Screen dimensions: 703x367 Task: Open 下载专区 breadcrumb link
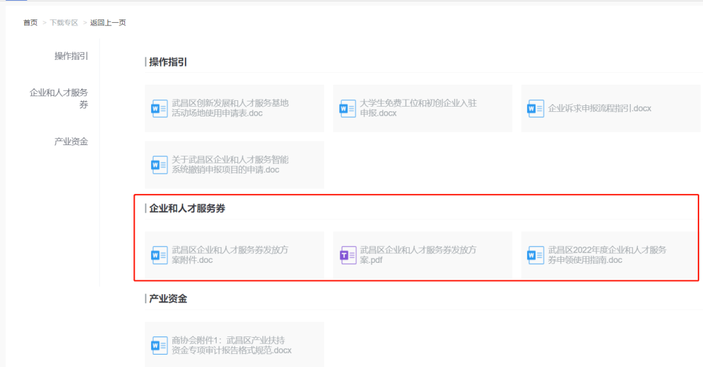(64, 23)
